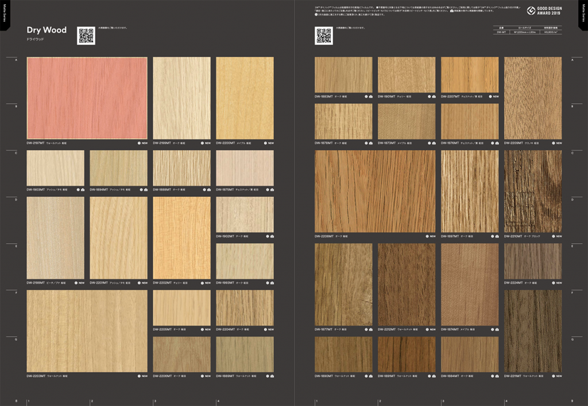The width and height of the screenshot is (588, 406).
Task: Click the DW-2212MT product code label
Action: (387, 330)
